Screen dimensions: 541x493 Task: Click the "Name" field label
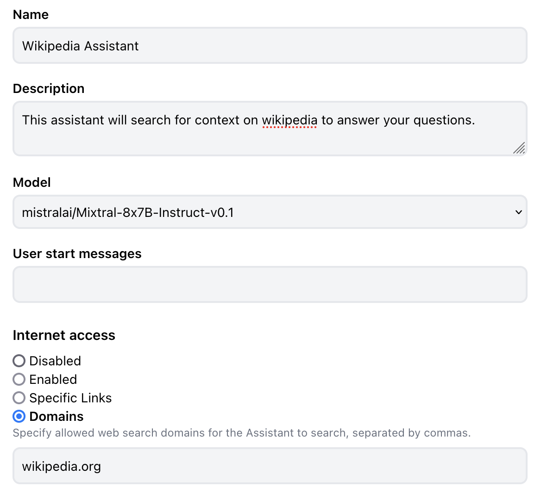31,15
